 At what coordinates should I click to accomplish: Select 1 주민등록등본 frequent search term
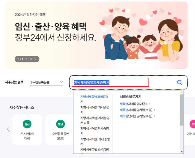tap(40, 82)
